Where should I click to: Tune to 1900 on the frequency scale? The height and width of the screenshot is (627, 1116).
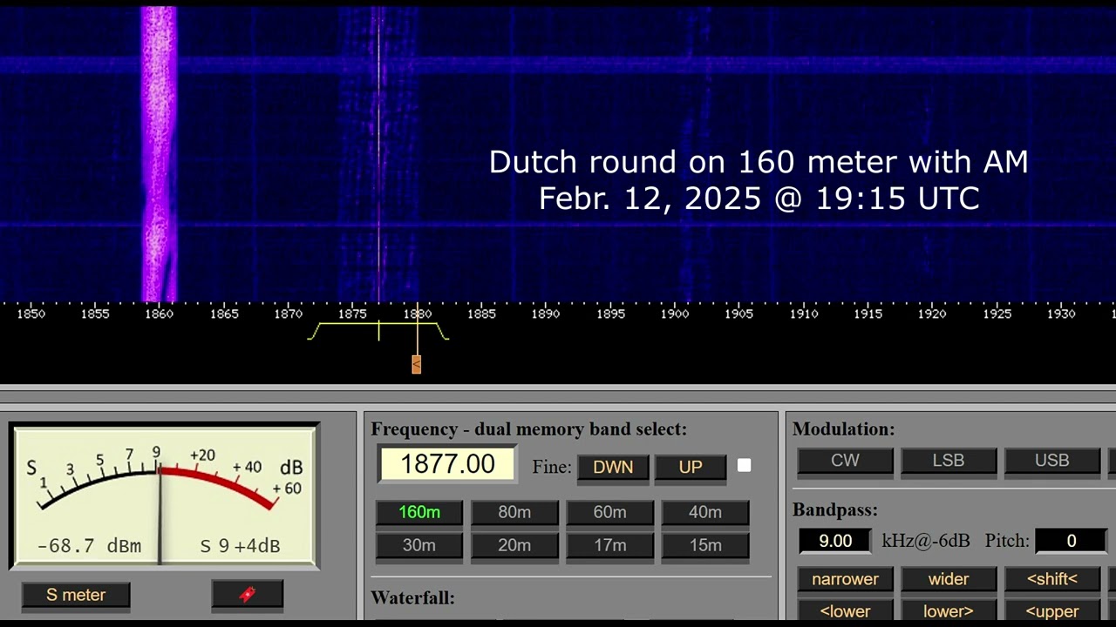(675, 313)
